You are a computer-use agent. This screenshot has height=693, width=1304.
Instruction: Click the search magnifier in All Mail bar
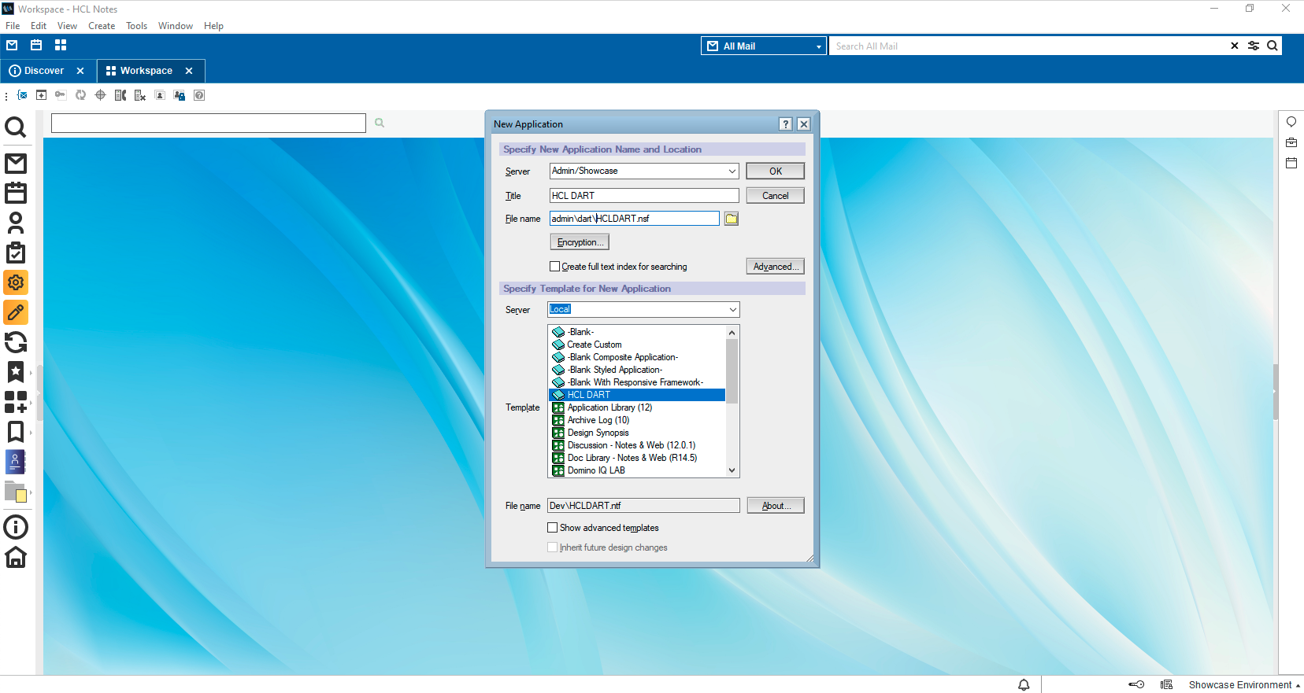coord(1273,46)
